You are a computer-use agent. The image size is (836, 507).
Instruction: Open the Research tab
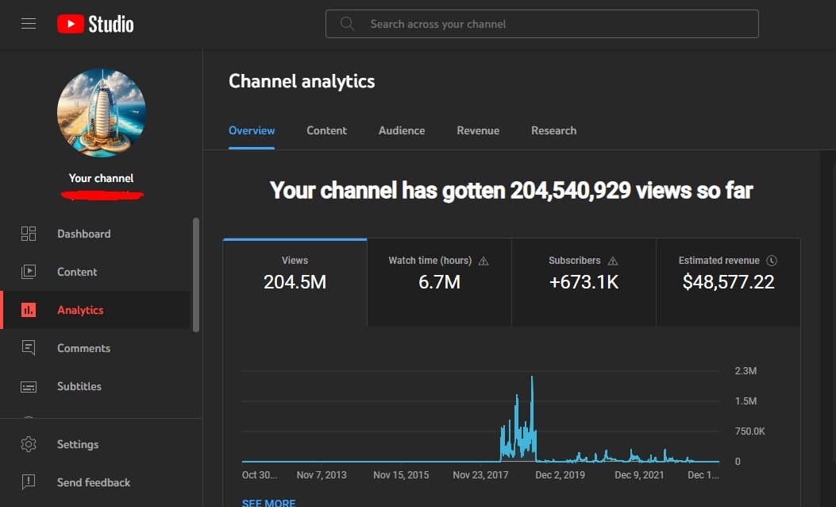pos(553,131)
